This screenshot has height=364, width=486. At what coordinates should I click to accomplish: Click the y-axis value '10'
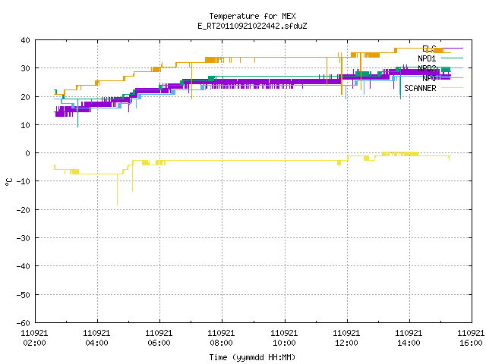click(25, 124)
